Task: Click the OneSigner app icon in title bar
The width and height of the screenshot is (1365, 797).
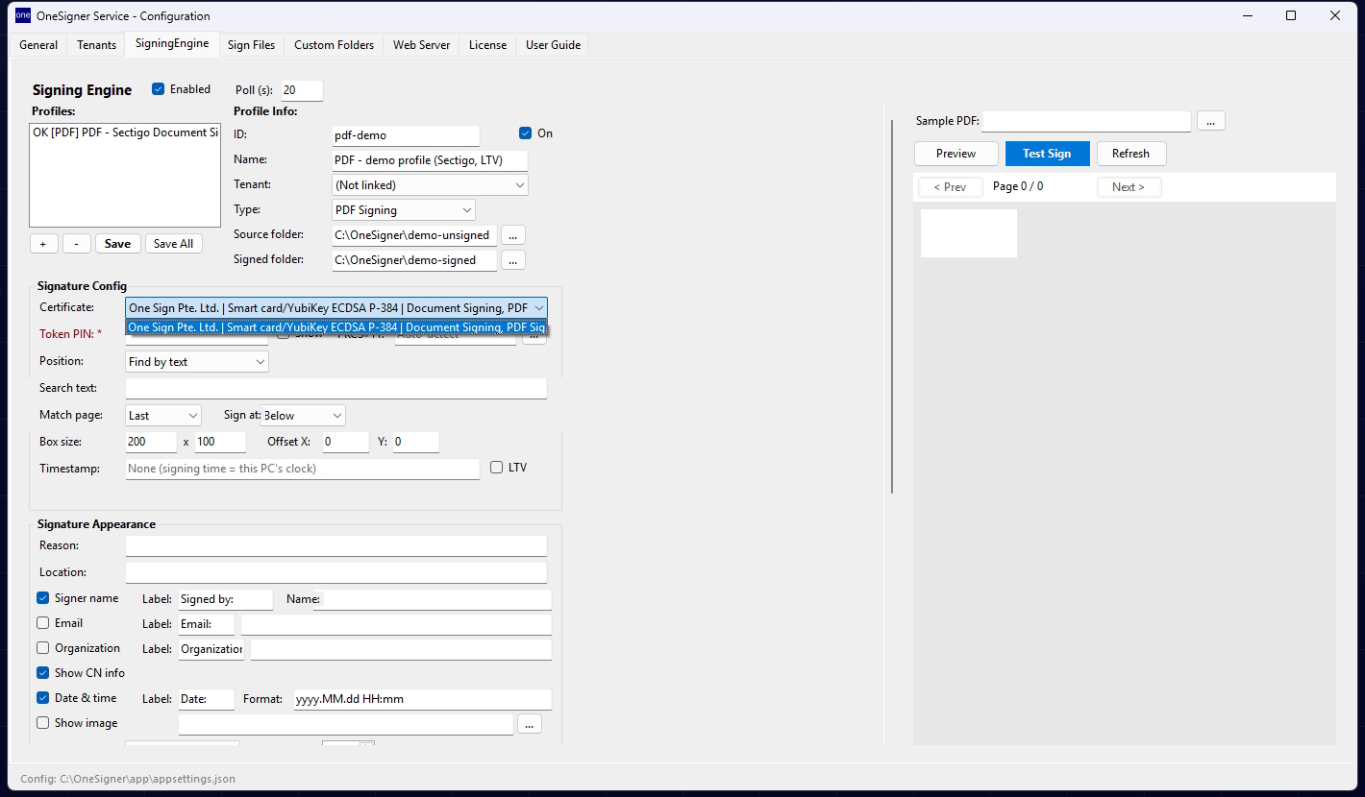Action: click(x=22, y=15)
